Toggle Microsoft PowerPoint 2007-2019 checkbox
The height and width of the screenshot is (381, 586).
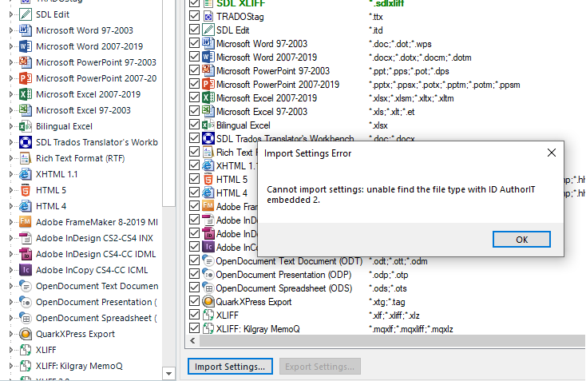(x=194, y=84)
